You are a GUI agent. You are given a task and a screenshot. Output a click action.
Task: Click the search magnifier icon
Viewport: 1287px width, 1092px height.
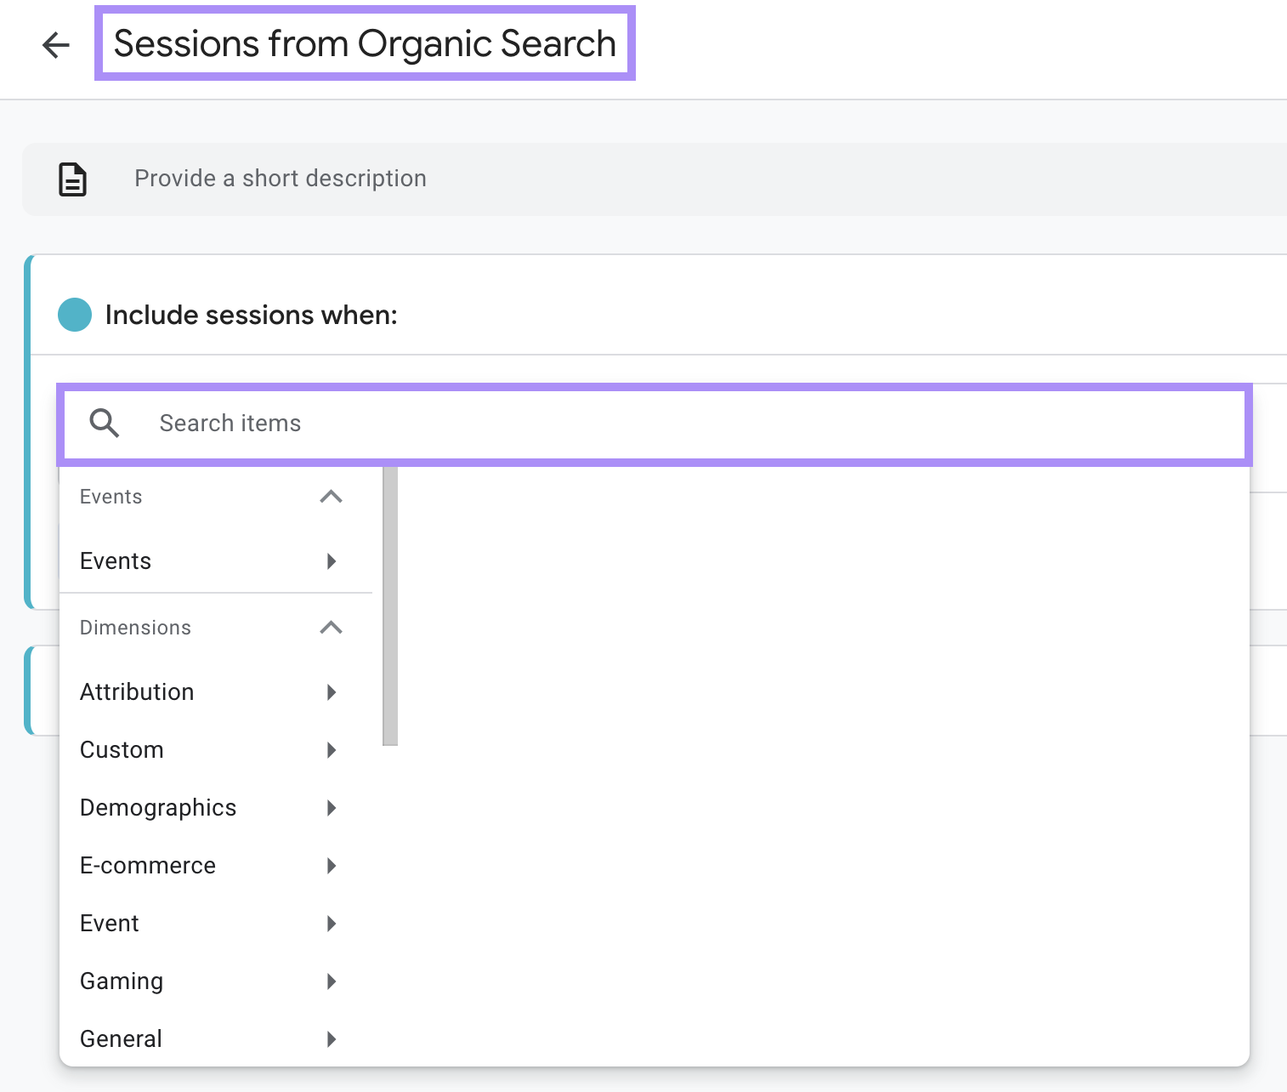click(x=104, y=423)
